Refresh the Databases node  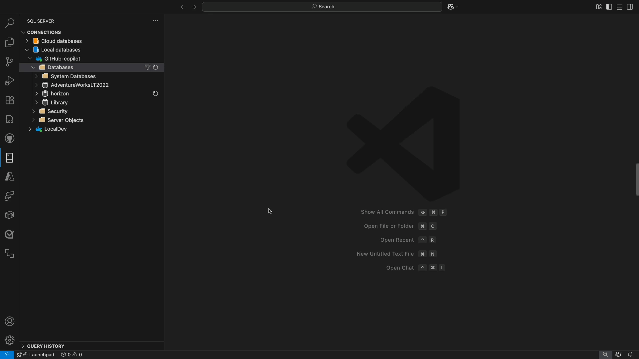(155, 67)
